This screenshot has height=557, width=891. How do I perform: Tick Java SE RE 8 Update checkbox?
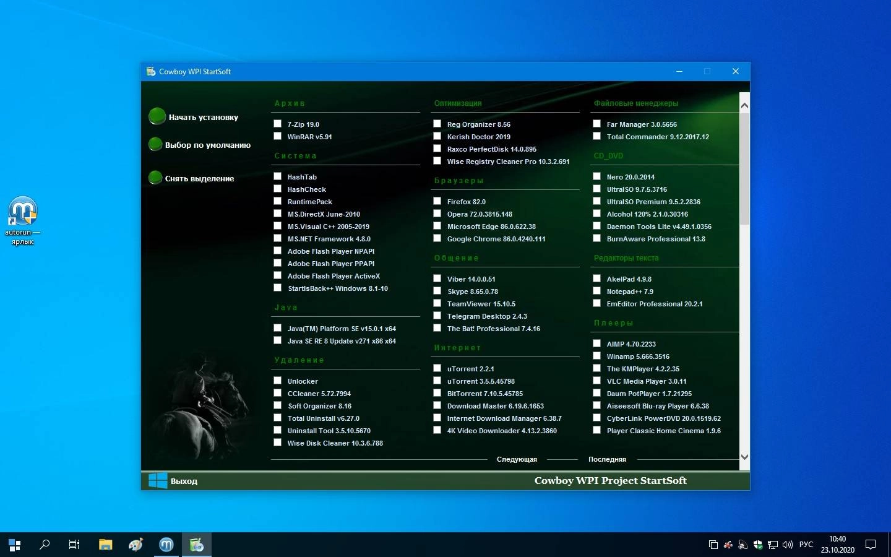[x=278, y=340]
